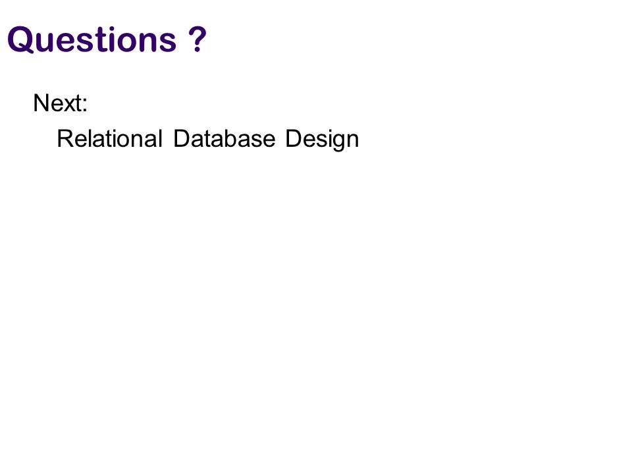The width and height of the screenshot is (632, 474).
Task: Click the "Next:" text line
Action: [x=61, y=103]
